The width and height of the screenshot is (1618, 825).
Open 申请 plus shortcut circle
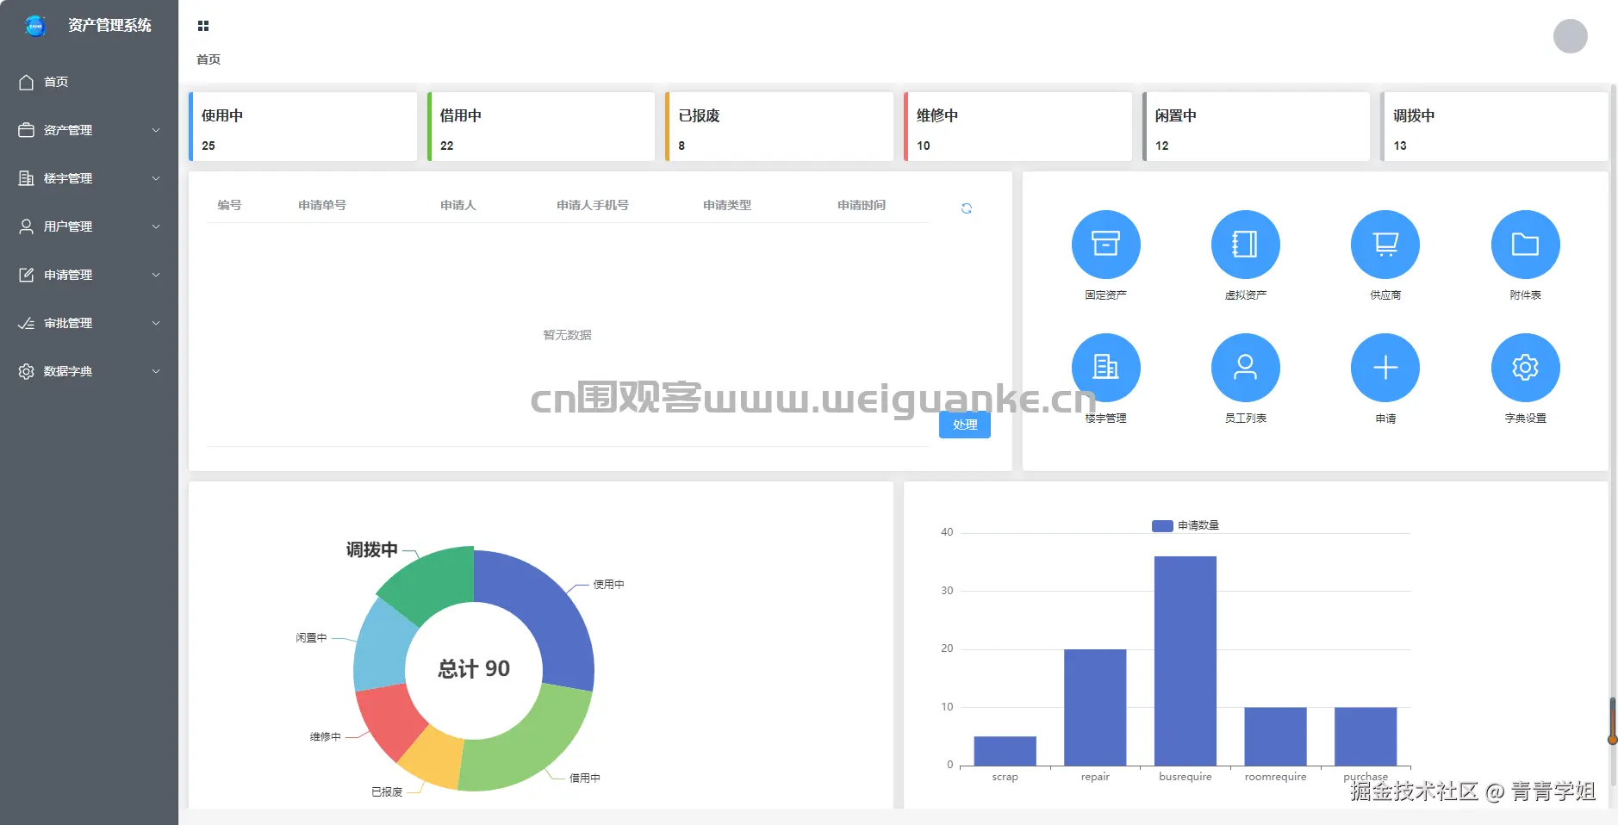(1385, 368)
